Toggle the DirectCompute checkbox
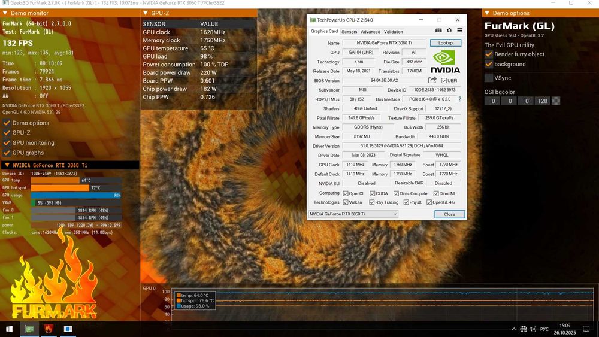599x337 pixels. tap(396, 193)
